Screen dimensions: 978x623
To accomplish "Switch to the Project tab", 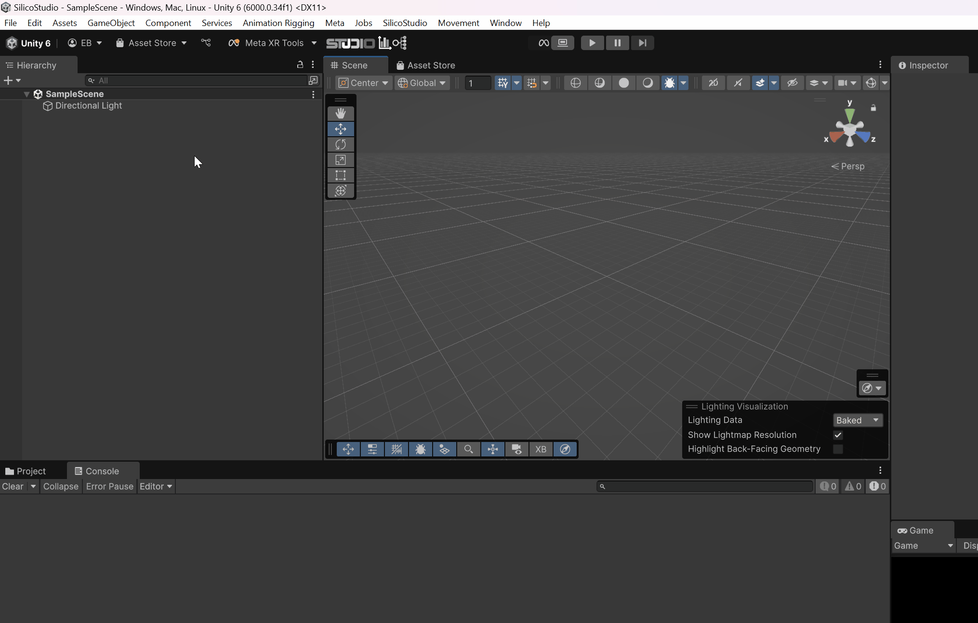I will 26,471.
